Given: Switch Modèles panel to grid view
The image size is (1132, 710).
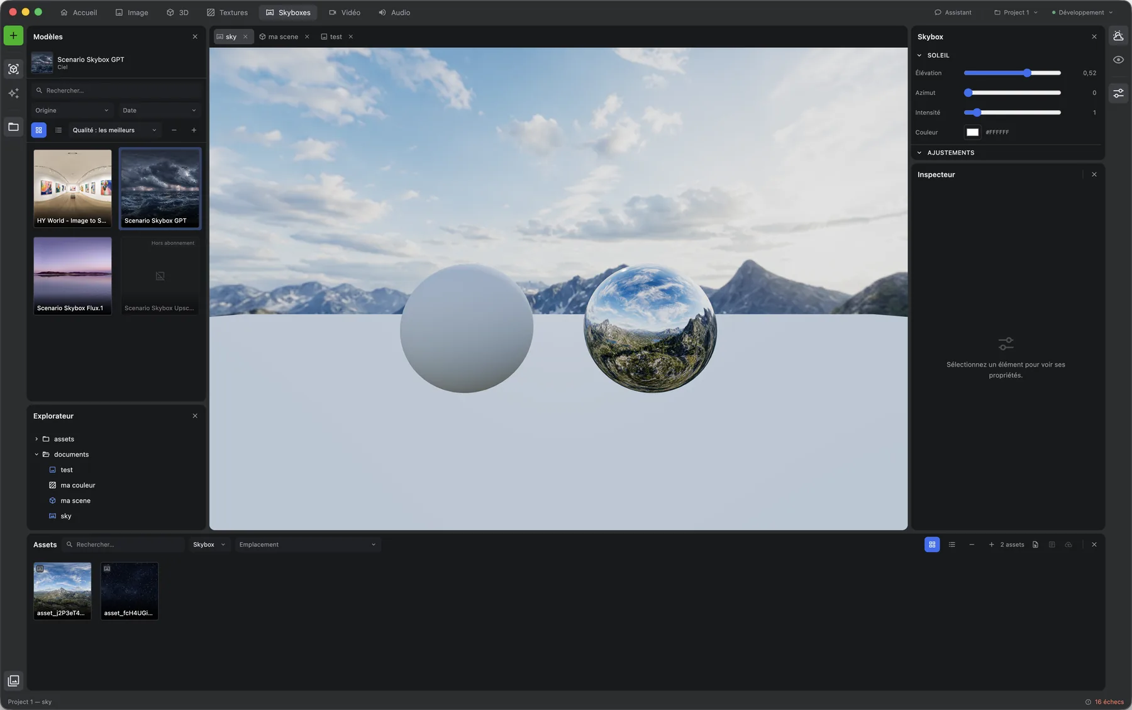Looking at the screenshot, I should pos(39,130).
